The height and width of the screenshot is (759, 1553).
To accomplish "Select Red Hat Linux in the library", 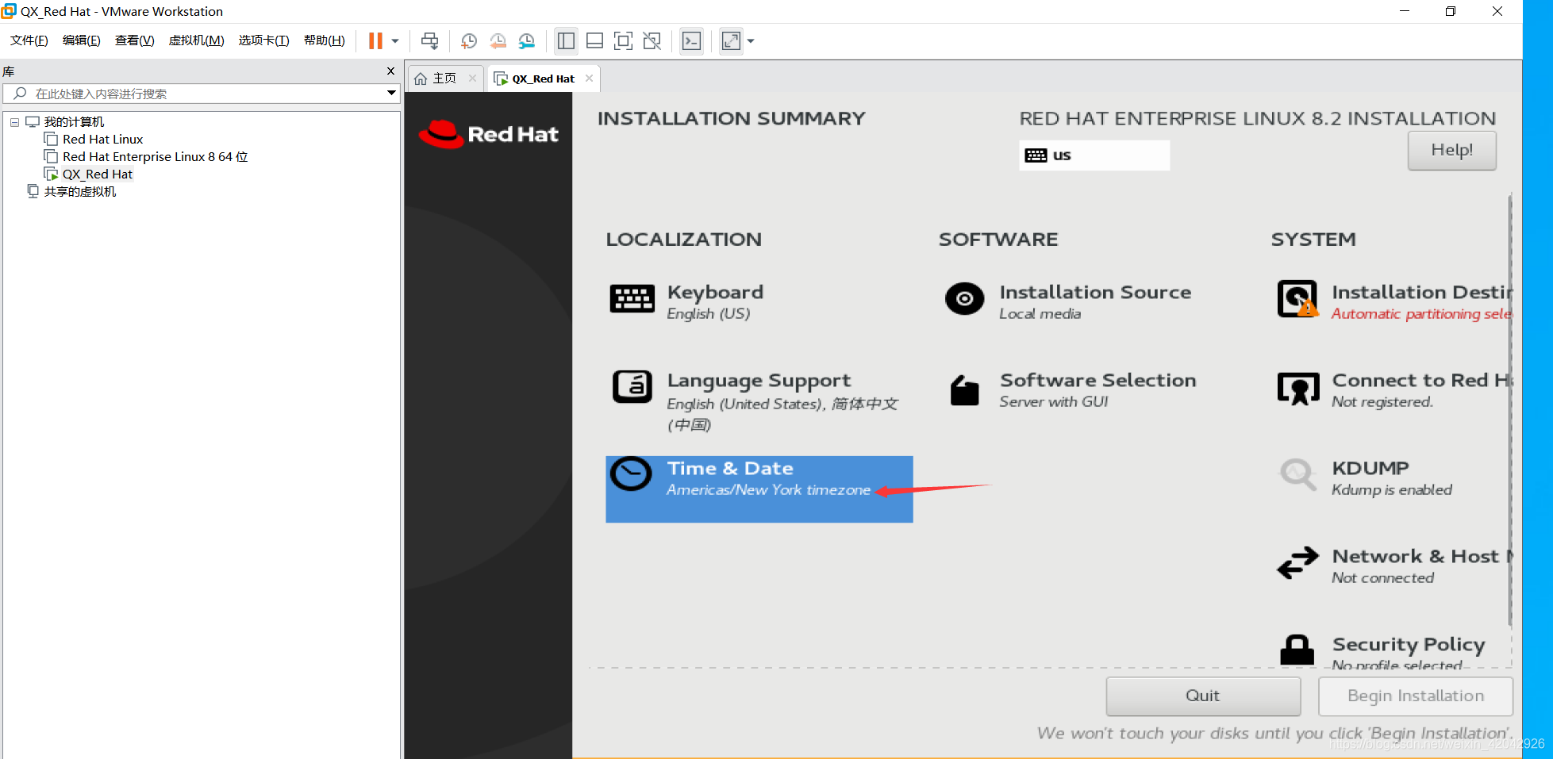I will coord(102,140).
